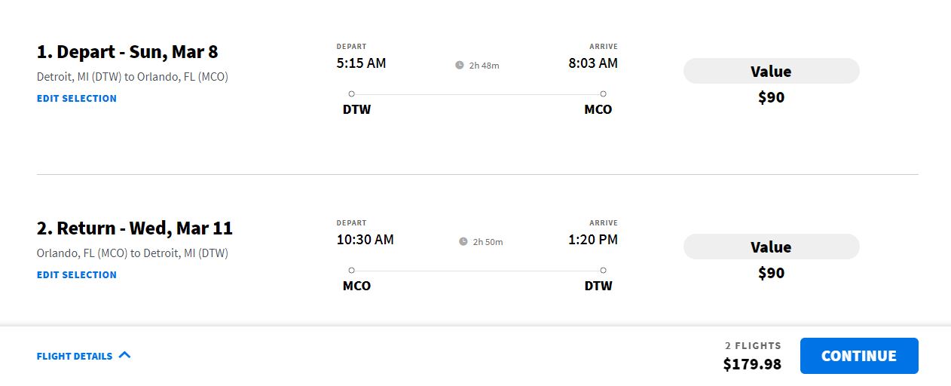Click the 10:30 AM return departure time

pos(365,240)
